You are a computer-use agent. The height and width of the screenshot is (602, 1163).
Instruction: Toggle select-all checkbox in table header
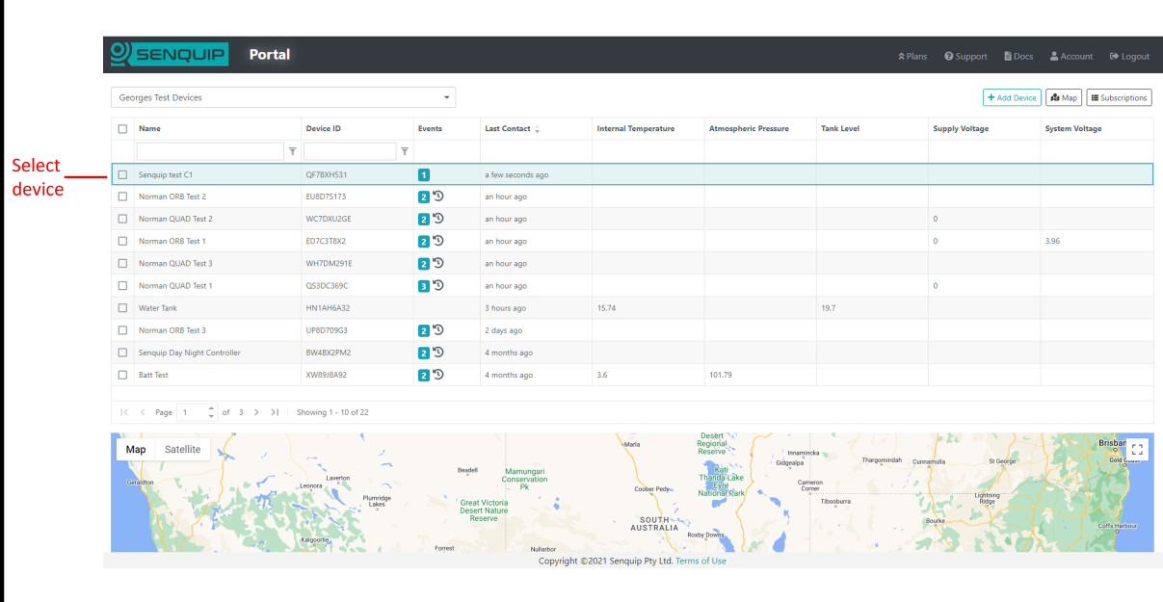(122, 129)
